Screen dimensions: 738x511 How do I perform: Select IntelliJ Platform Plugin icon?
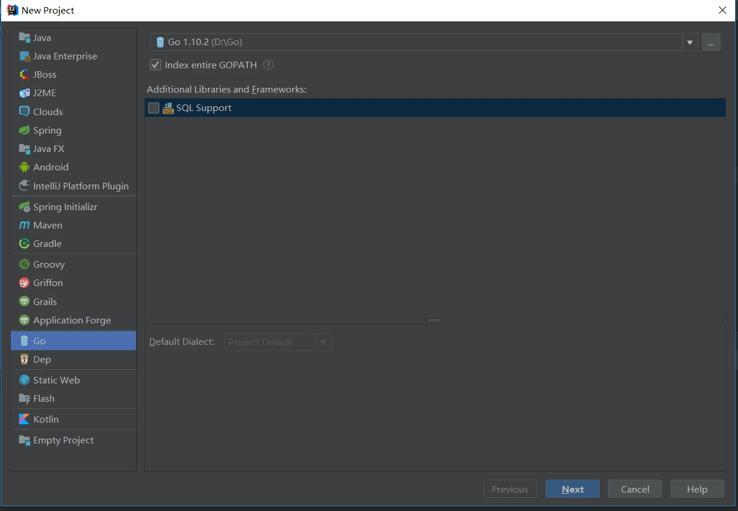pos(24,186)
